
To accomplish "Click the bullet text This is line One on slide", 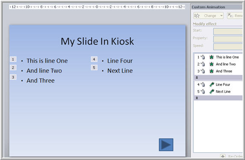I will tap(47, 61).
